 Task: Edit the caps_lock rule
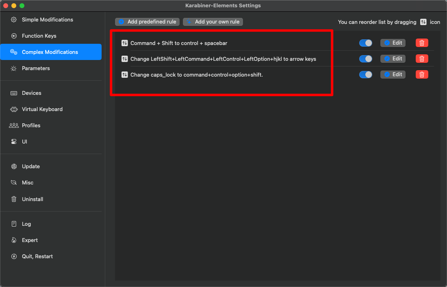pyautogui.click(x=393, y=75)
